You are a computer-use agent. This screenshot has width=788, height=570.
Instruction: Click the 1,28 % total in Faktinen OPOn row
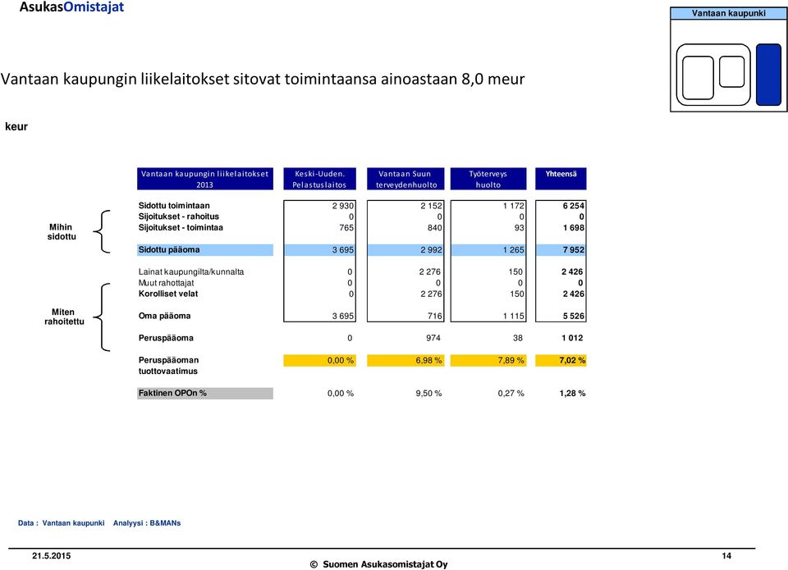(572, 393)
